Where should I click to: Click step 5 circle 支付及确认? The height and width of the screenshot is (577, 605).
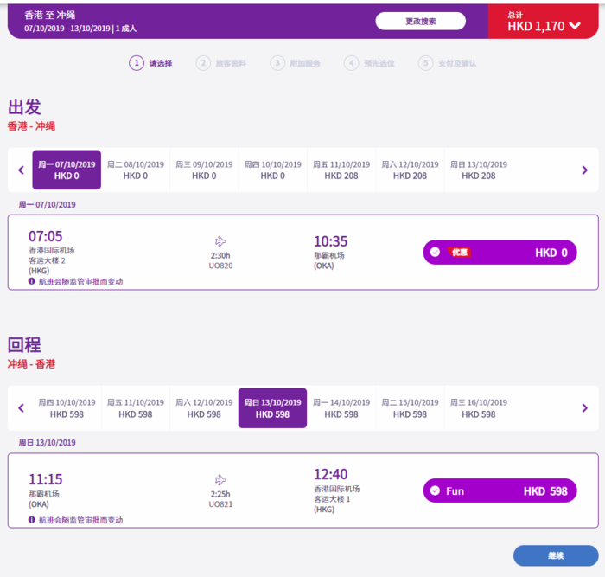click(x=425, y=63)
